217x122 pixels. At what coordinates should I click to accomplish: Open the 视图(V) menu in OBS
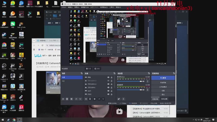77,7
